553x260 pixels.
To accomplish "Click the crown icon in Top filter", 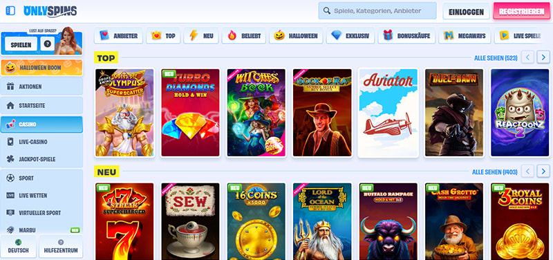I will pos(156,36).
